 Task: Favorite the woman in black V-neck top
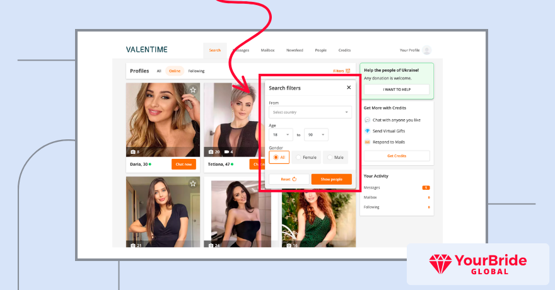[x=193, y=183]
